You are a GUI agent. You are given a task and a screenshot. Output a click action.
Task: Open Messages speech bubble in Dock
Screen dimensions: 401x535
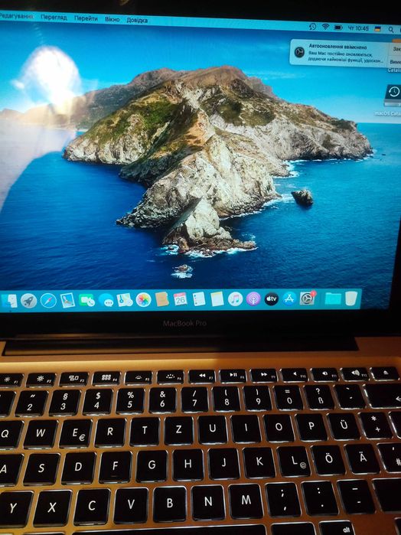[x=106, y=300]
